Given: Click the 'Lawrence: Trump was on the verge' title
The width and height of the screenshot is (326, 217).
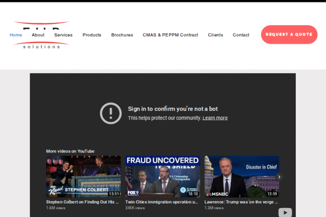Looking at the screenshot, I should click(x=241, y=202).
